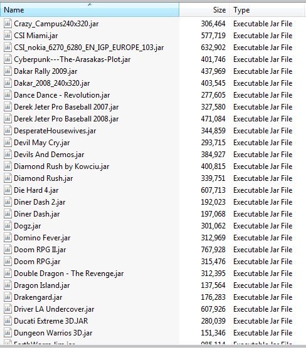The image size is (306, 348).
Task: Select the DesperateHousewives.jar file icon
Action: 8,131
